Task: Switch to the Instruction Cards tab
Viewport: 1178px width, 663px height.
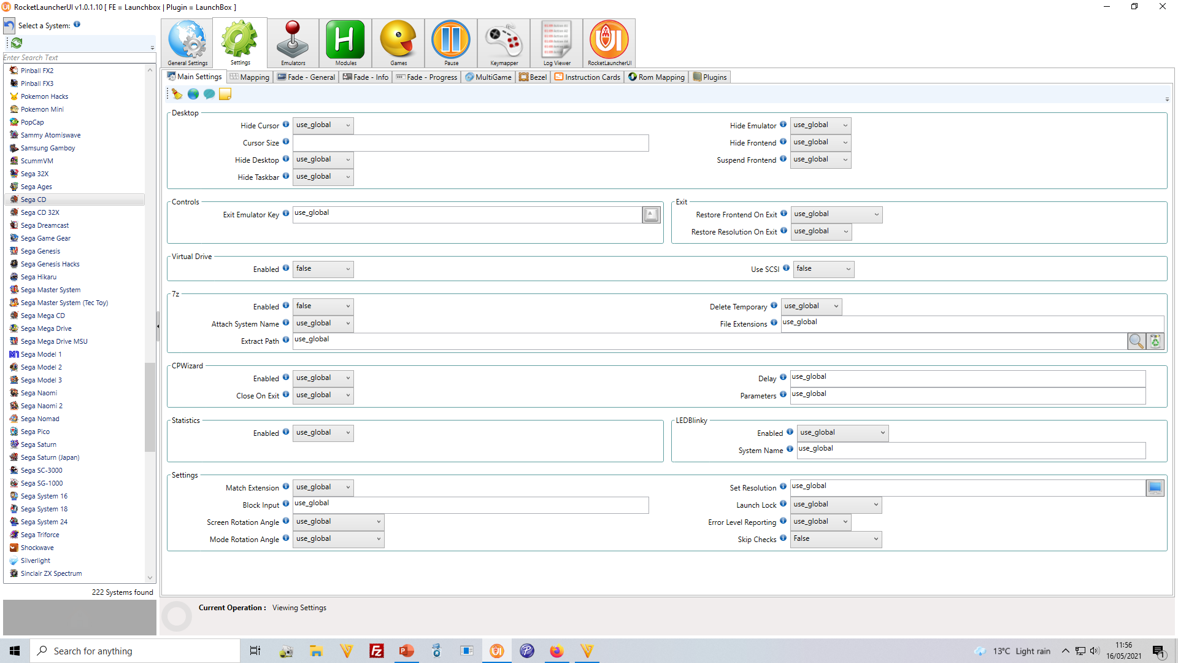Action: point(588,77)
